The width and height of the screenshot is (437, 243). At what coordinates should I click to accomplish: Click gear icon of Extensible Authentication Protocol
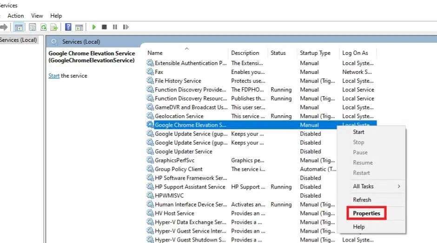150,63
